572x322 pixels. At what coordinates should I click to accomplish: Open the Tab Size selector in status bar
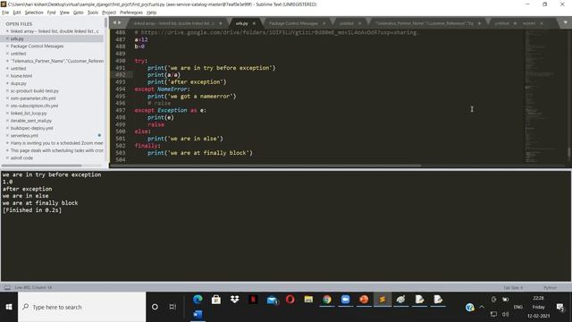[513, 288]
